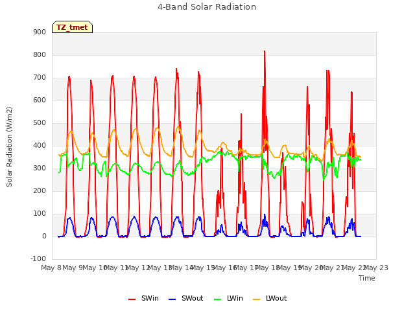Click the May 9 x-axis date label
The width and height of the screenshot is (415, 311).
[x=73, y=268]
